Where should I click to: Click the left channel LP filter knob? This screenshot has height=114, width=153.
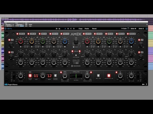coord(11,44)
